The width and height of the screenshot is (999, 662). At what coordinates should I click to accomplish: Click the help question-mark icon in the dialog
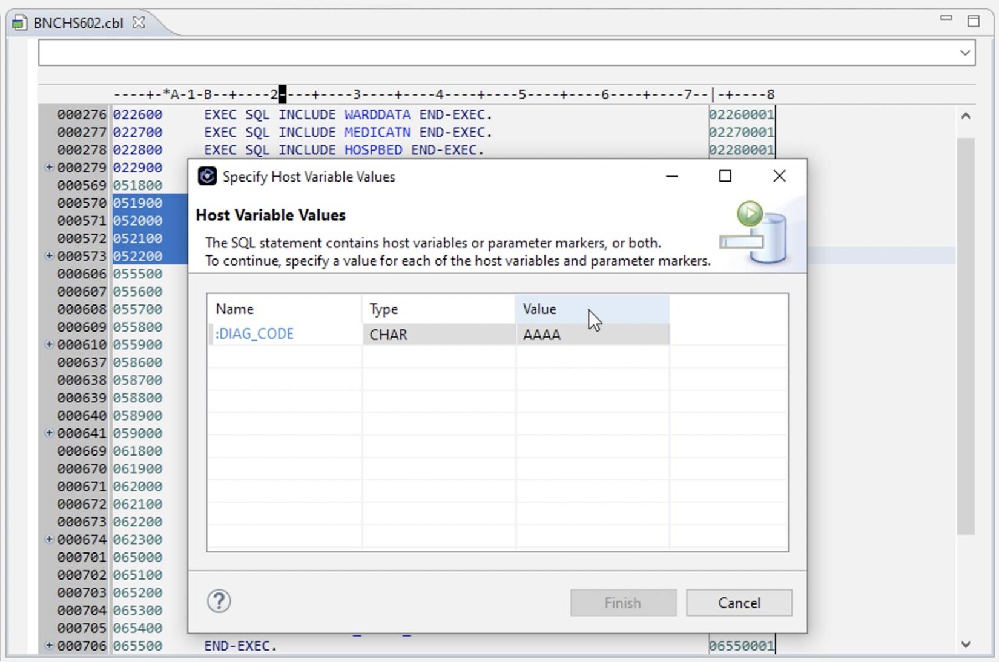219,602
